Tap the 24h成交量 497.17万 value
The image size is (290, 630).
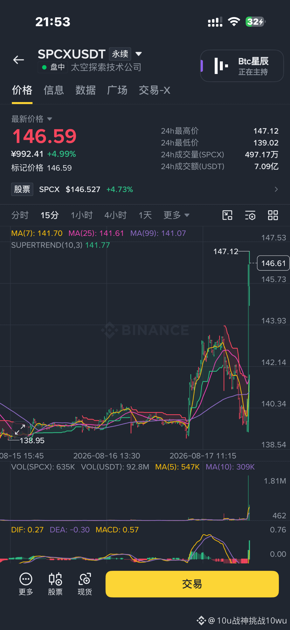pyautogui.click(x=262, y=155)
